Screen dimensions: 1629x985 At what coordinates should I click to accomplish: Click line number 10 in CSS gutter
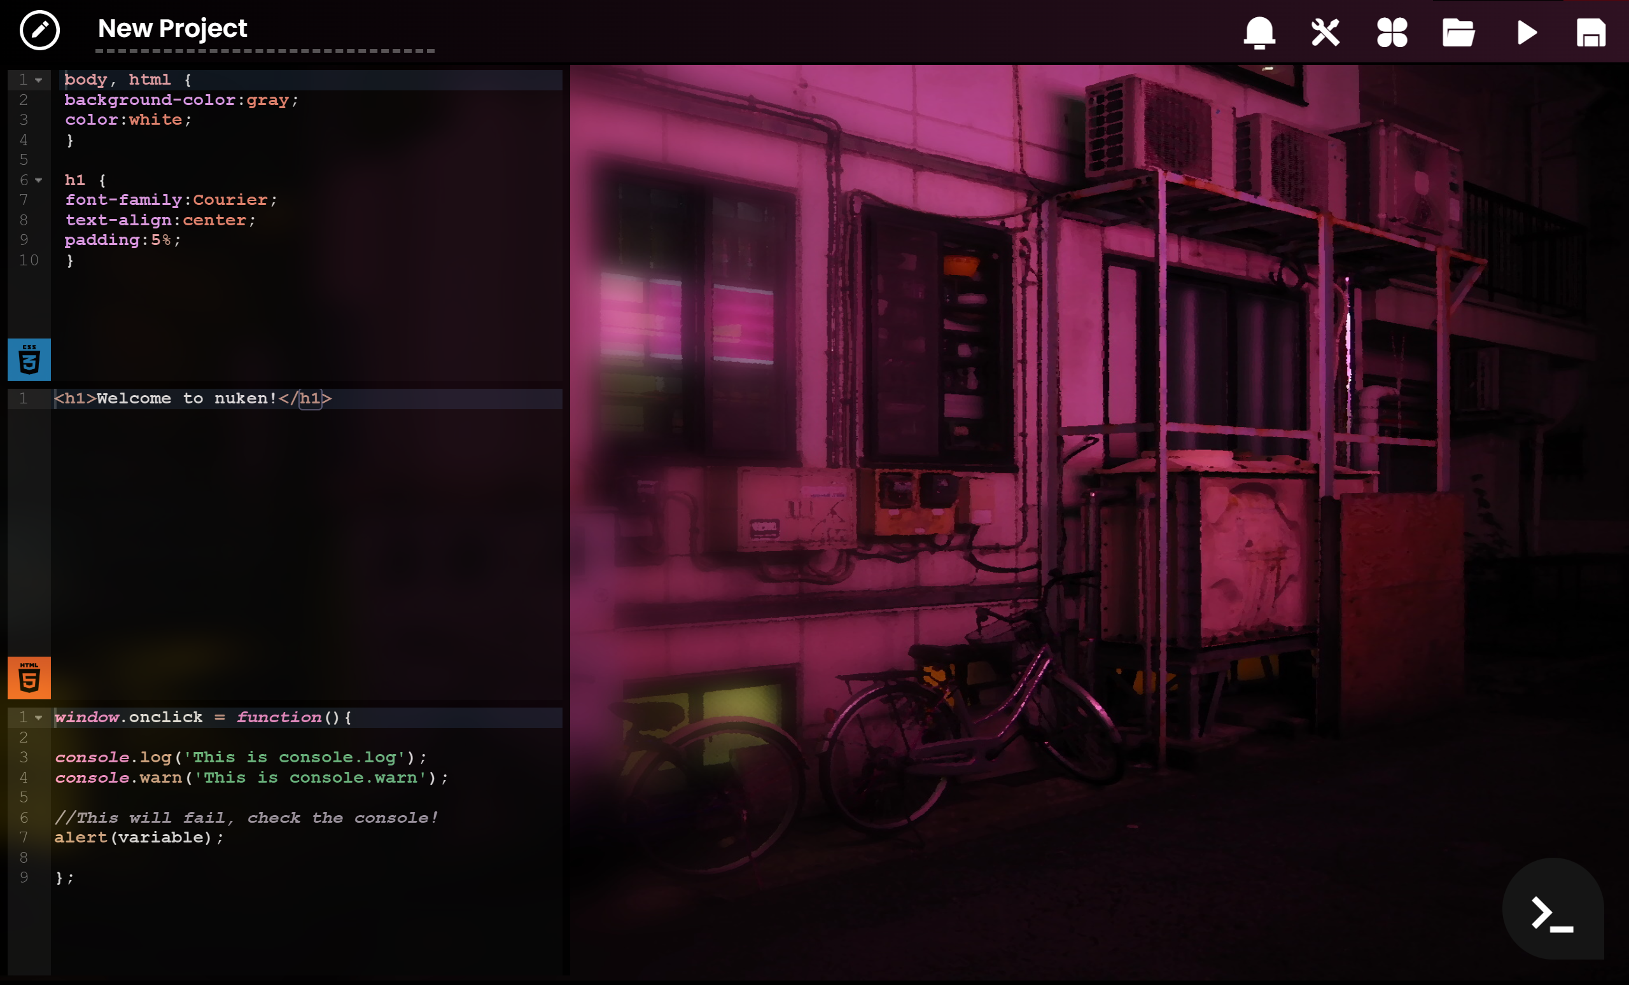[29, 260]
